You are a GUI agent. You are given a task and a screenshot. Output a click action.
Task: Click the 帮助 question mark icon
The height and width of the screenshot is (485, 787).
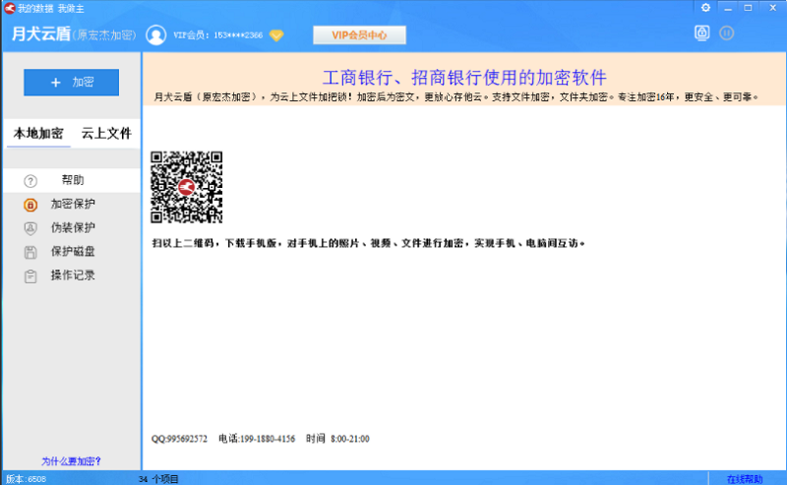point(30,181)
